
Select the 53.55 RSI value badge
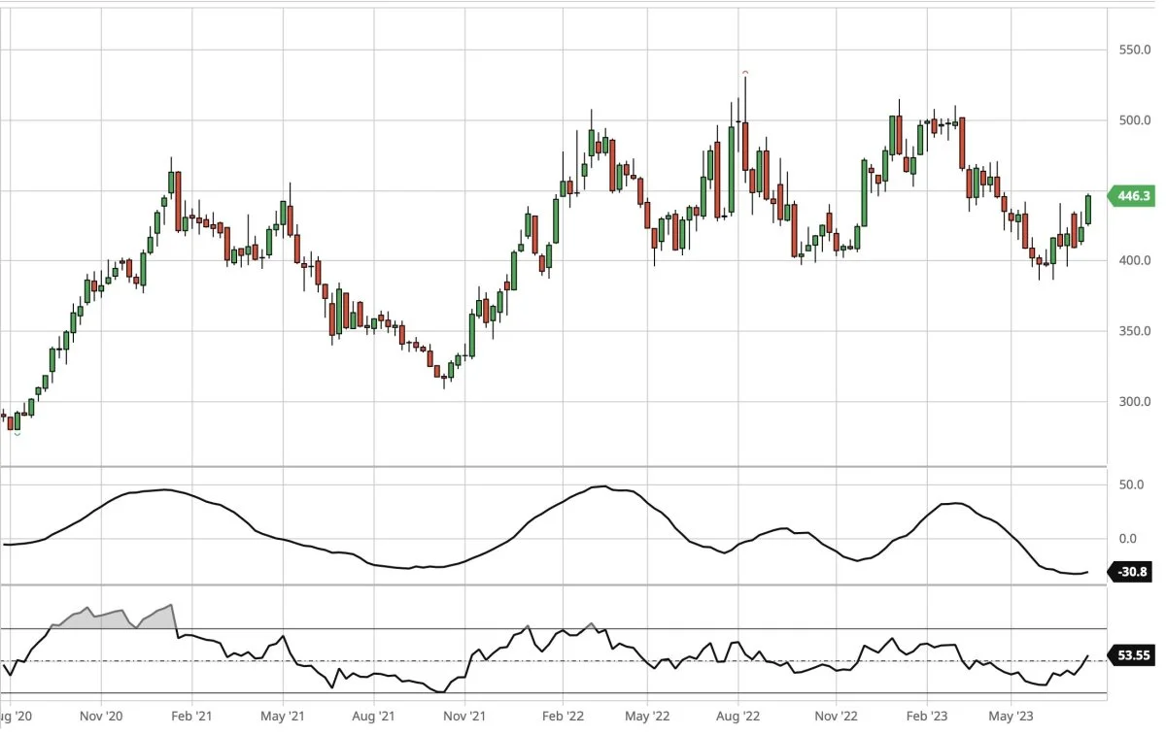click(1133, 655)
